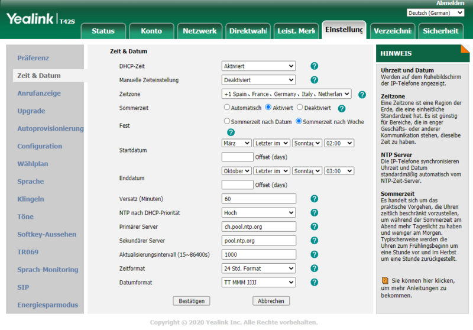
Task: Open help icon for Versatz (Minuten)
Action: point(314,199)
